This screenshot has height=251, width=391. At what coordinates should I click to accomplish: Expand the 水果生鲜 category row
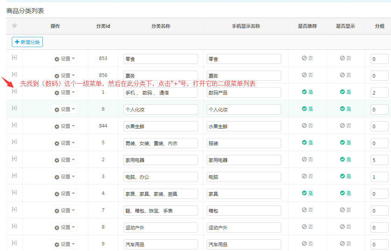click(x=14, y=125)
